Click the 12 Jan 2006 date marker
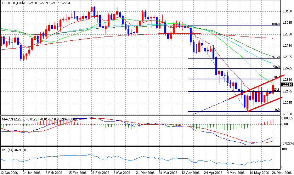 click(9, 173)
